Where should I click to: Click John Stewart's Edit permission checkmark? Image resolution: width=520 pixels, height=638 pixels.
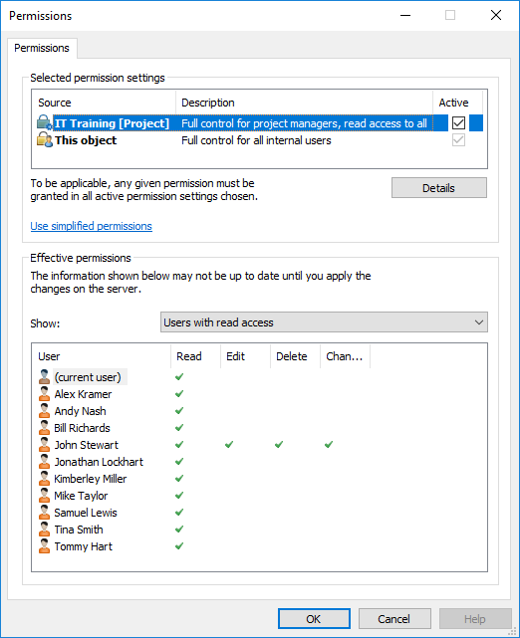(229, 445)
